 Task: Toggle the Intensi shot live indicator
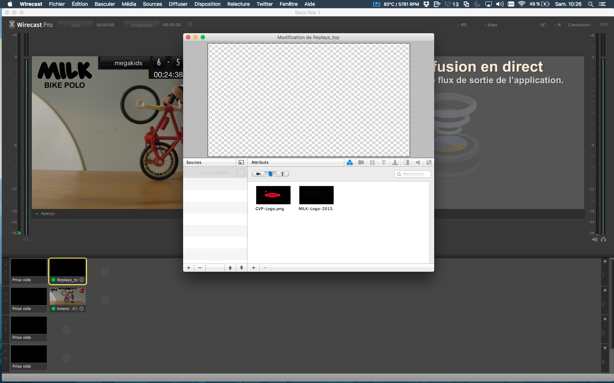(x=53, y=309)
